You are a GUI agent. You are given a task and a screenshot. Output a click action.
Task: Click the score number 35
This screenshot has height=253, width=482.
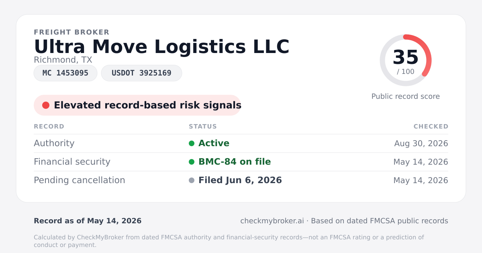406,57
